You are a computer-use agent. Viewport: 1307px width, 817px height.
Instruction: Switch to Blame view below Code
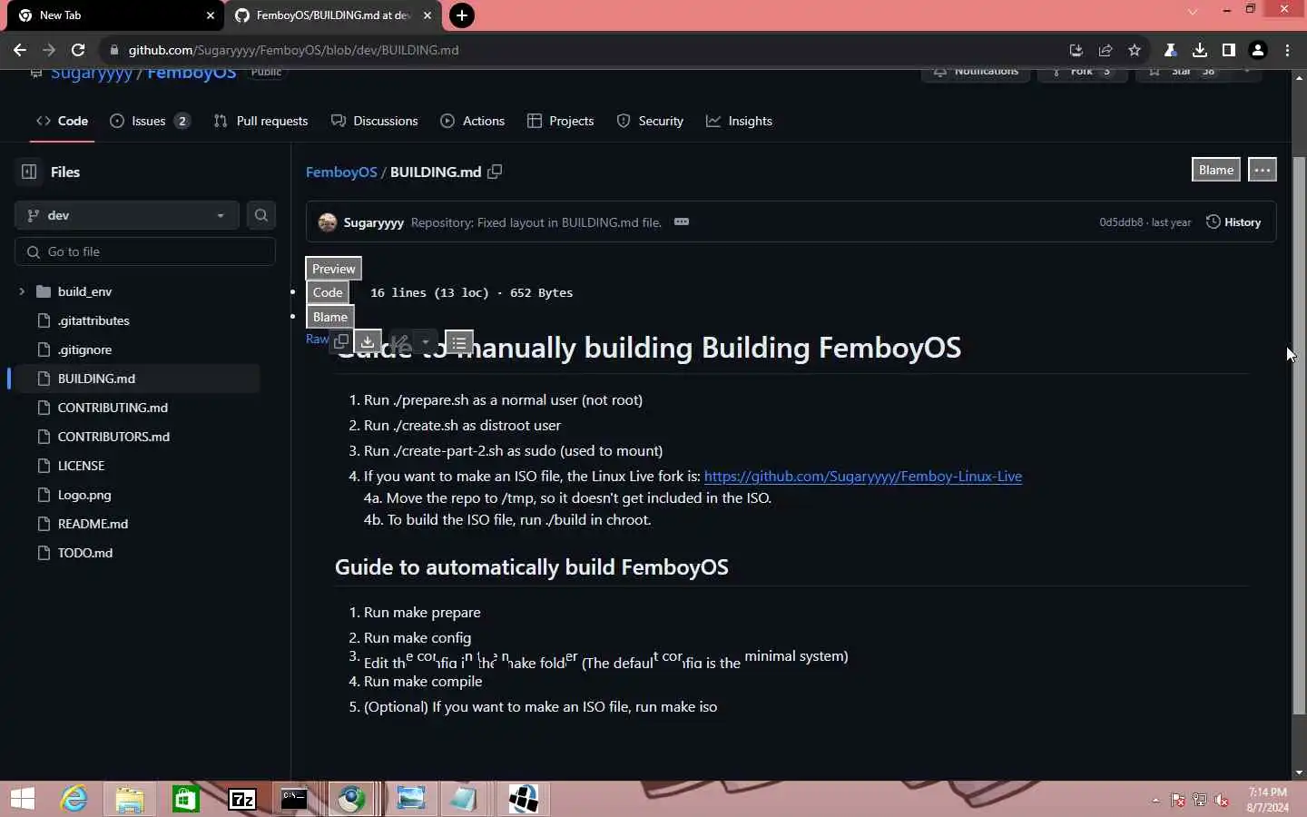click(330, 317)
